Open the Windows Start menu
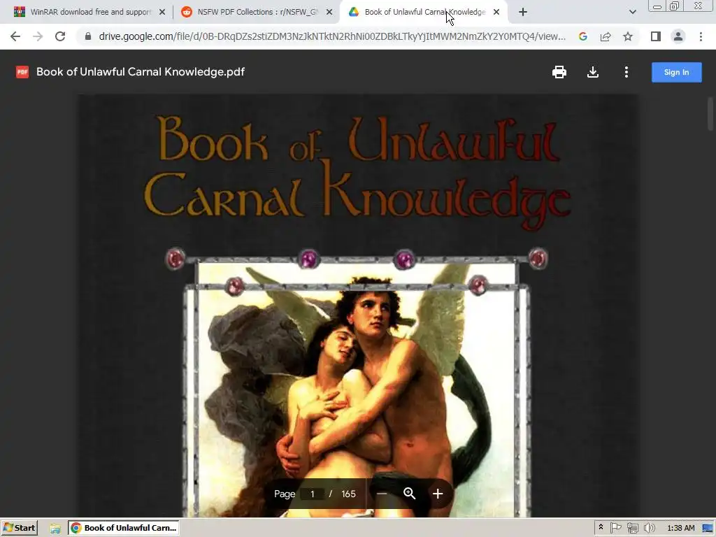This screenshot has height=537, width=716. (19, 528)
